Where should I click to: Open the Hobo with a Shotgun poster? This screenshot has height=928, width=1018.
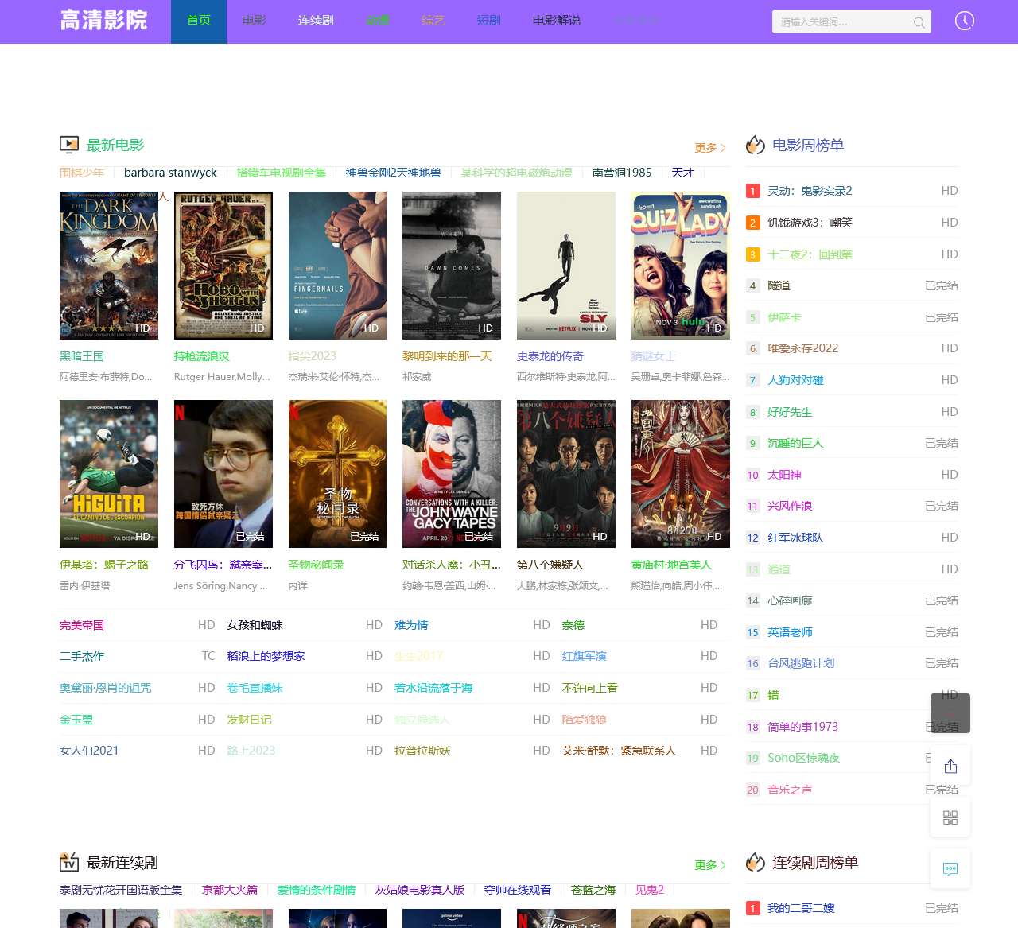223,266
